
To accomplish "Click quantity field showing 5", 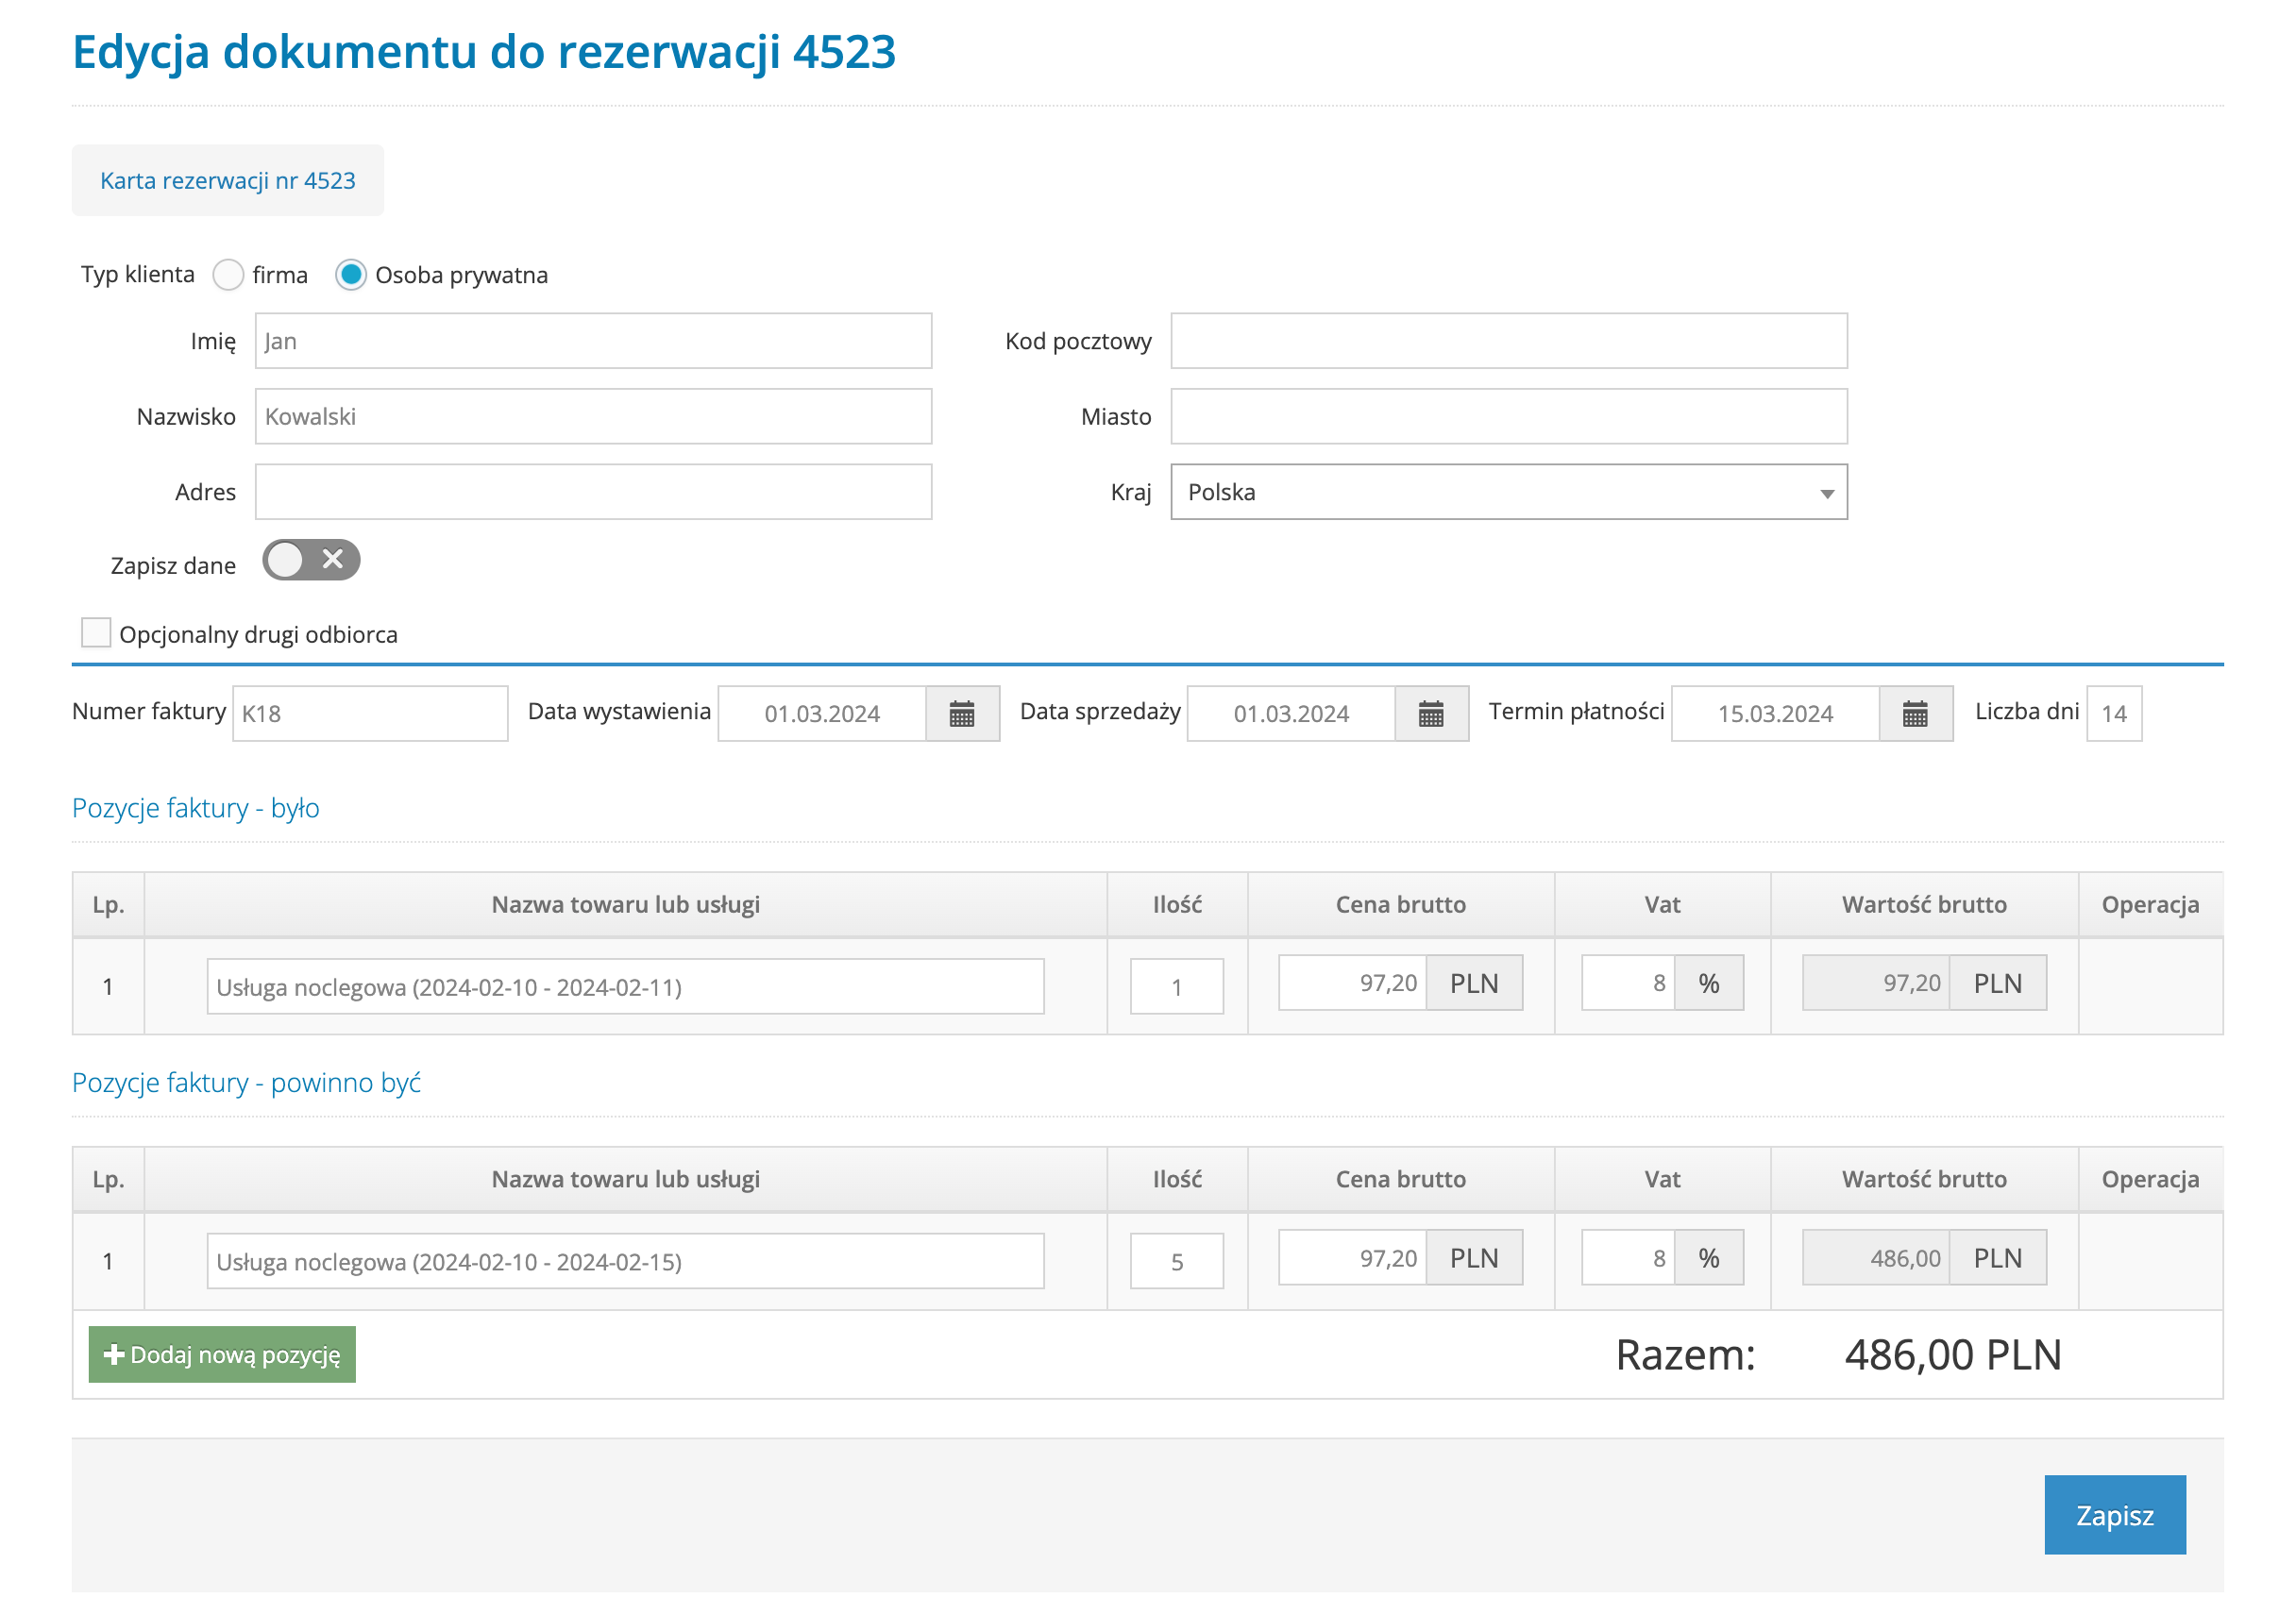I will pyautogui.click(x=1176, y=1261).
